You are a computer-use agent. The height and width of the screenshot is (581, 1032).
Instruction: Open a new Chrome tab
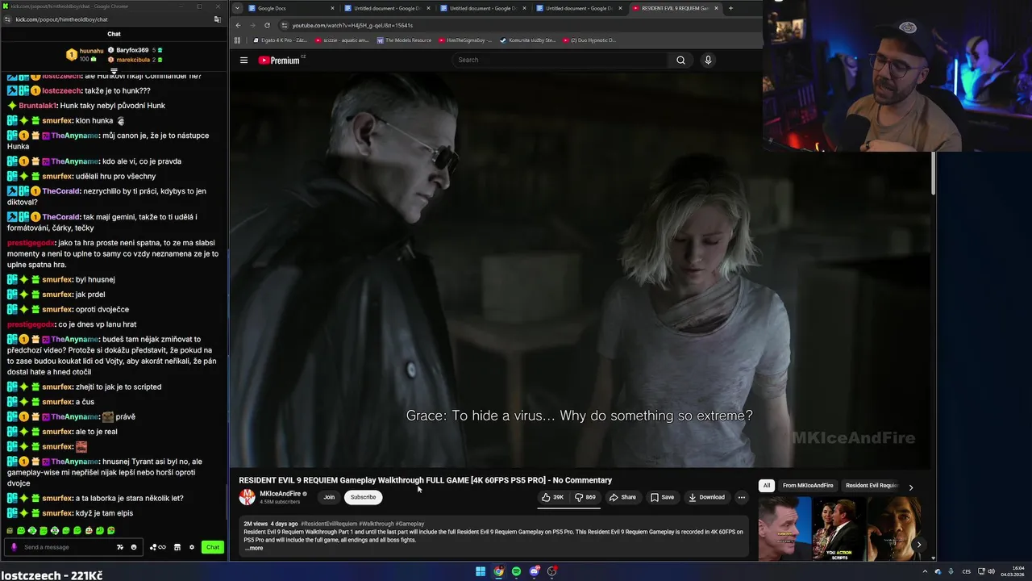point(730,8)
